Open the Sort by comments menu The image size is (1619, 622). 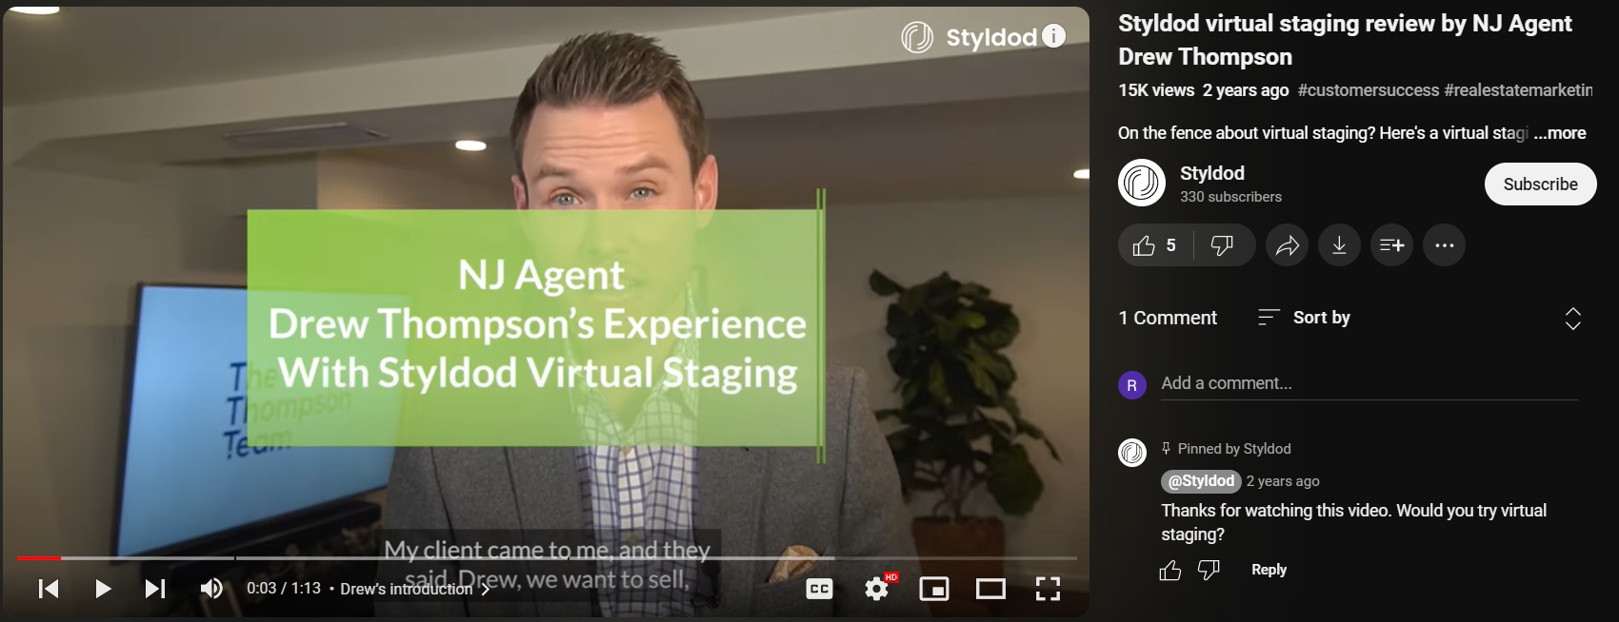(1305, 318)
